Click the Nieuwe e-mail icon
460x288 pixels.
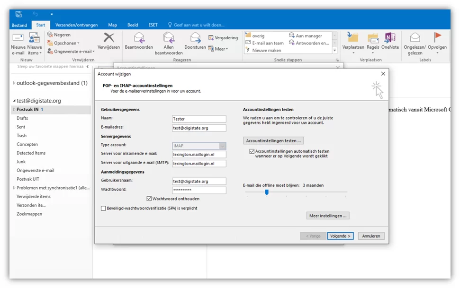tap(18, 38)
